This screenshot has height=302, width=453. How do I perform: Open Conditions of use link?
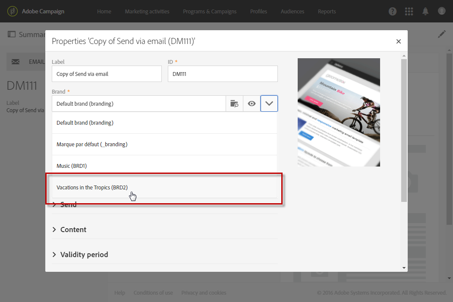[x=153, y=293]
